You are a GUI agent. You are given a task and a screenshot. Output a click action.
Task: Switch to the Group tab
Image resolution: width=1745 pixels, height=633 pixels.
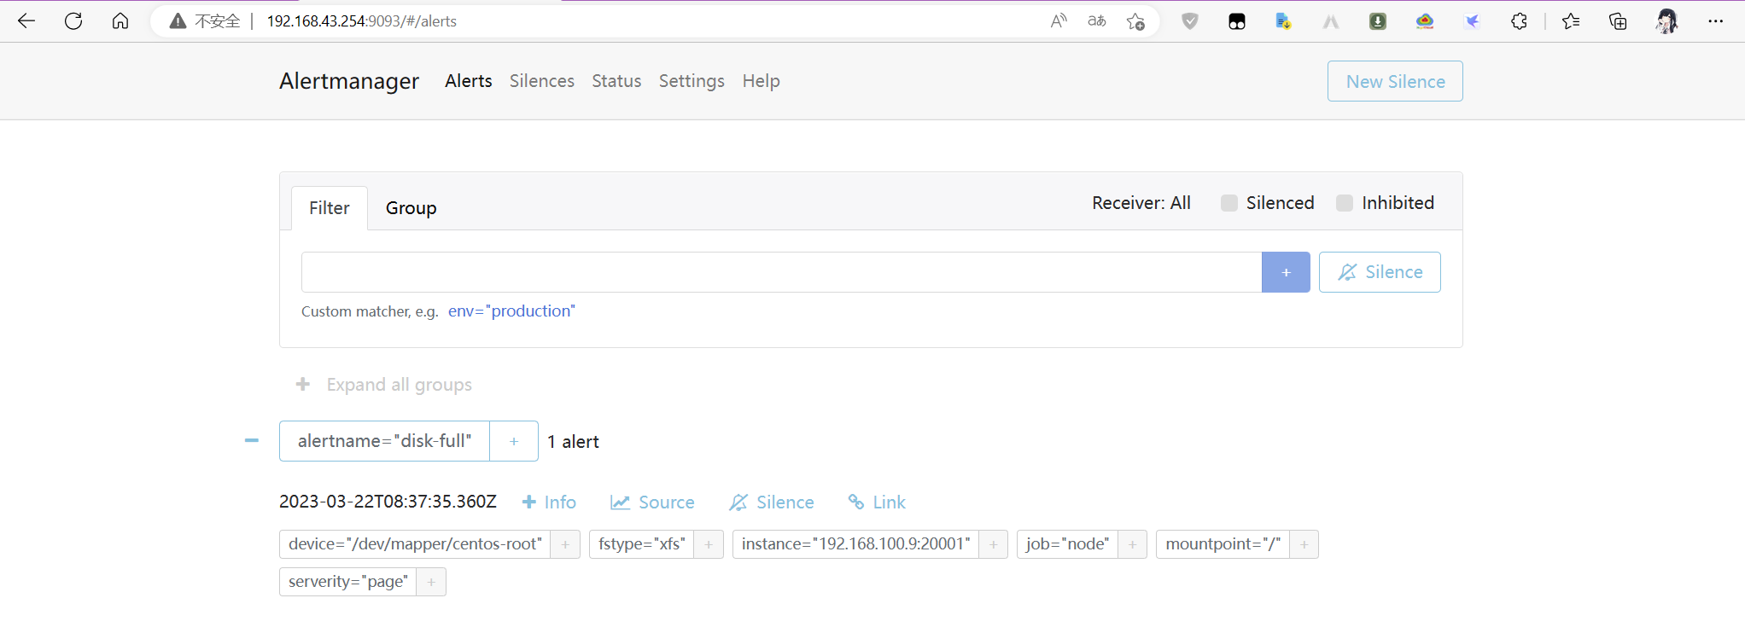pos(411,208)
